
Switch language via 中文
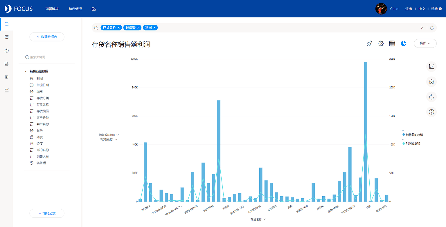(x=422, y=9)
